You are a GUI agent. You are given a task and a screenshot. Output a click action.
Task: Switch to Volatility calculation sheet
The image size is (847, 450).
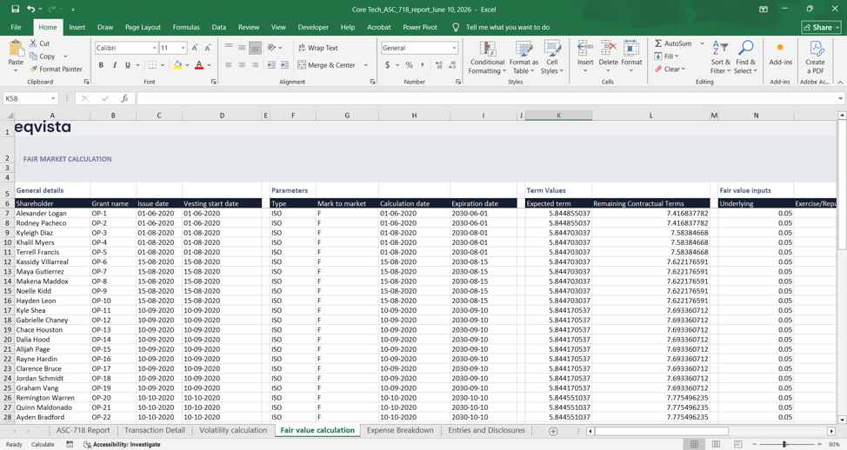(x=233, y=430)
